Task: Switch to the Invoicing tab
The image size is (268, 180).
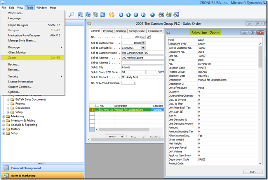Action: pyautogui.click(x=108, y=31)
